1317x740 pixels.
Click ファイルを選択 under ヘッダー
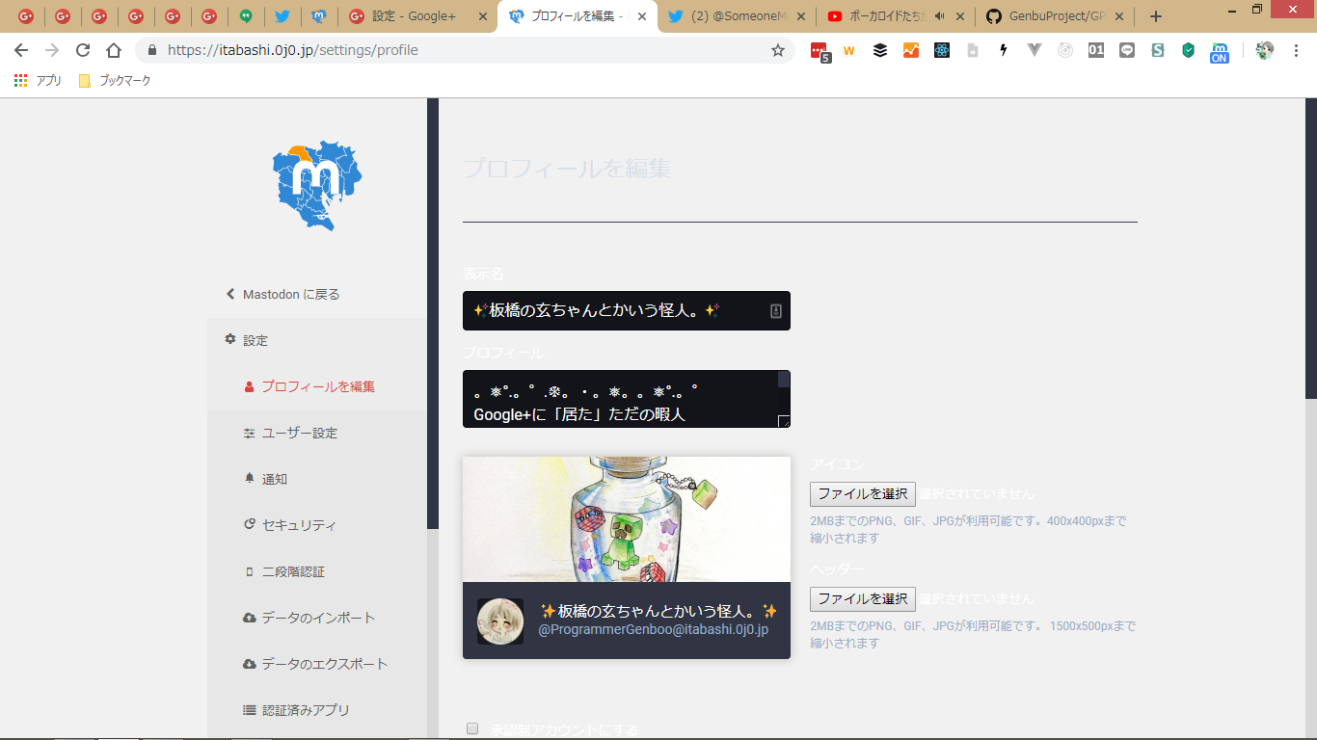tap(863, 598)
